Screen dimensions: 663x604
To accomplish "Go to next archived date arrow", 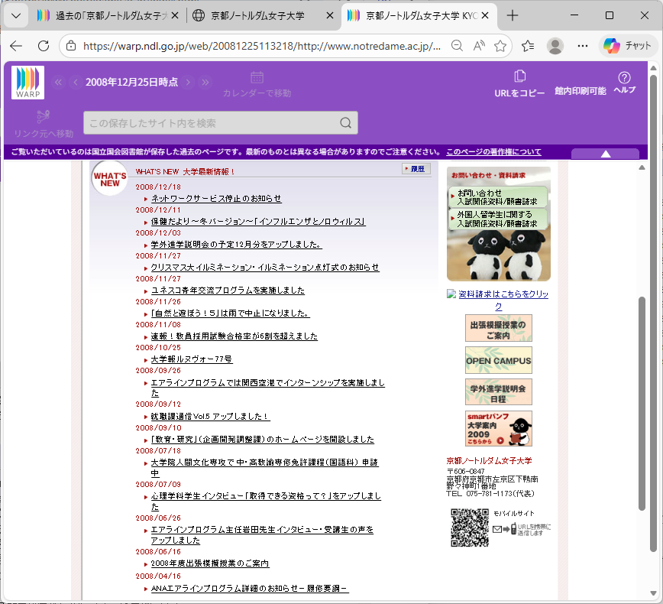I will 189,82.
